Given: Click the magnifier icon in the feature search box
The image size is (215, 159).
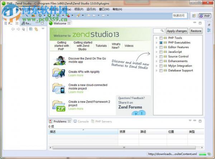Looking at the screenshot, I should click(x=162, y=31).
